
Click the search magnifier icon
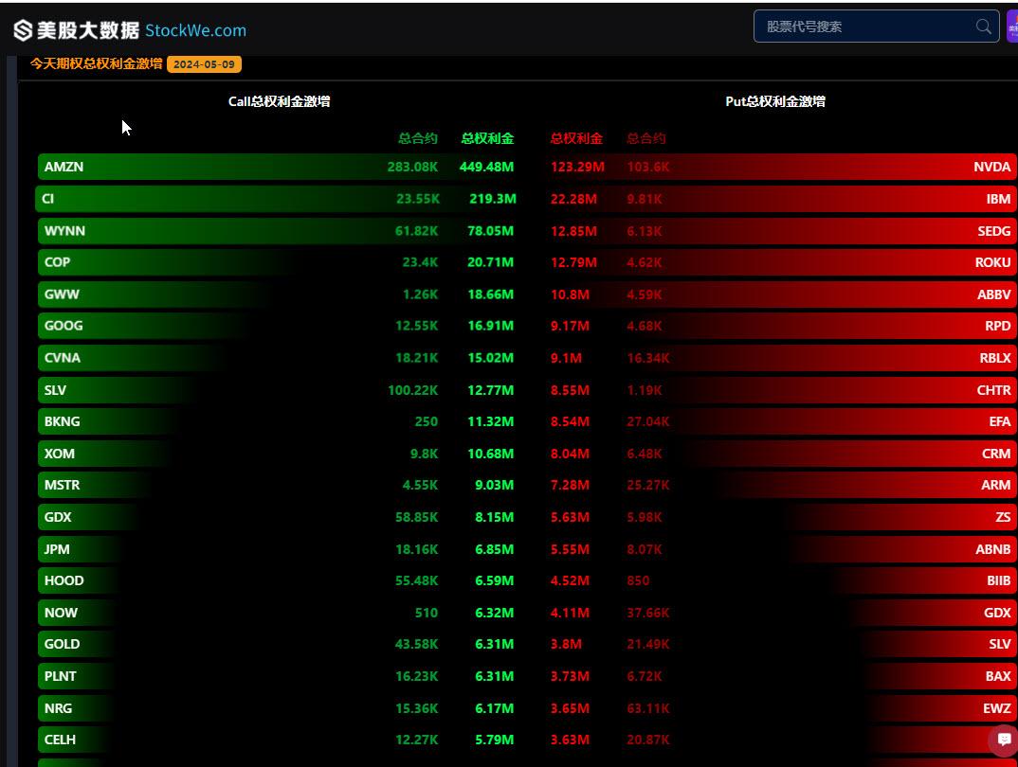tap(983, 27)
